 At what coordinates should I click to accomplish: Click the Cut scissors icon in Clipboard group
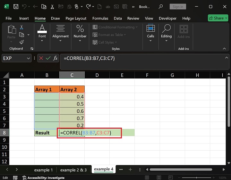point(21,27)
